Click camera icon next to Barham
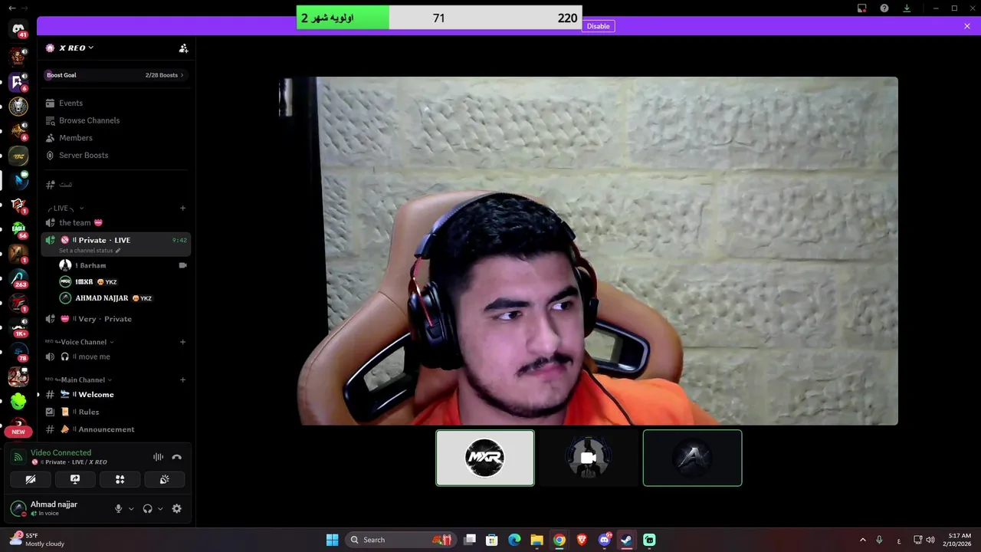 (182, 265)
